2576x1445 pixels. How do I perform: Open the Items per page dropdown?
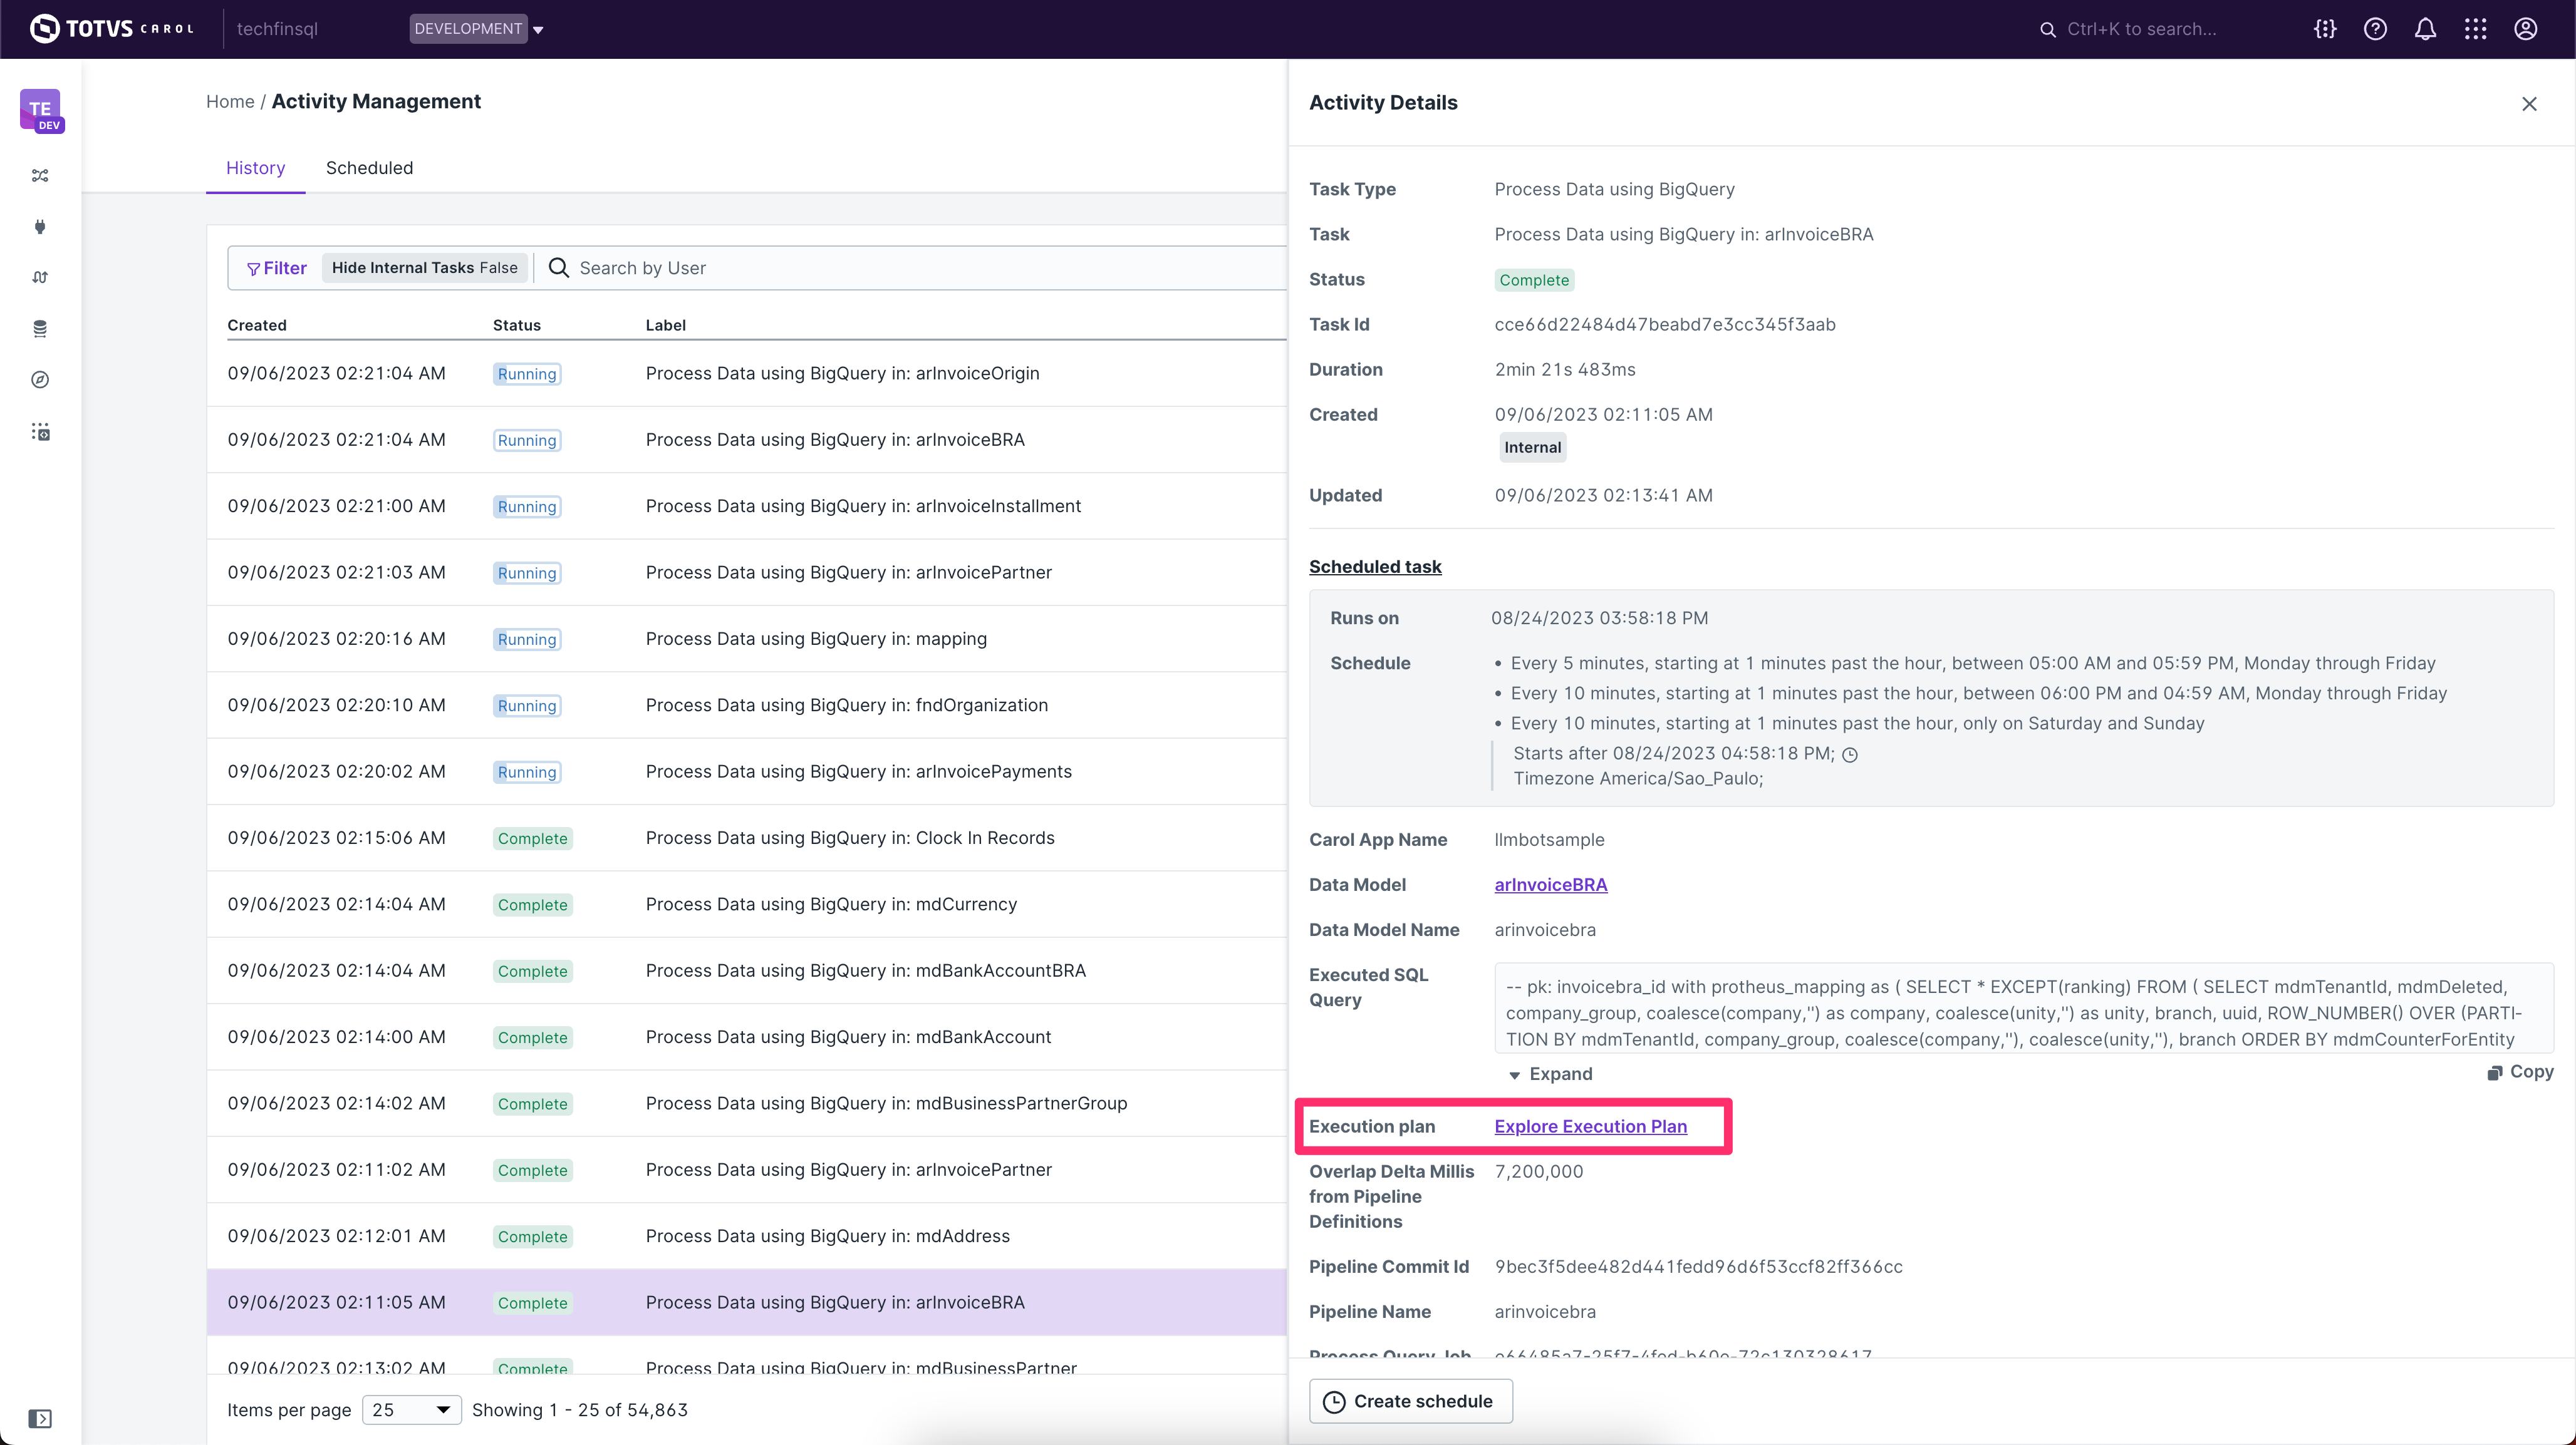pos(411,1409)
